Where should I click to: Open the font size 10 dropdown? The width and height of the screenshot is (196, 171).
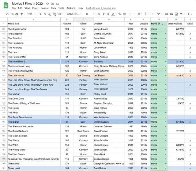point(90,14)
